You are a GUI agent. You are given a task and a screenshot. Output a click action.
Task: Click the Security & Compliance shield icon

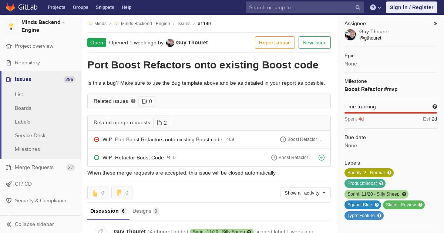(x=9, y=201)
